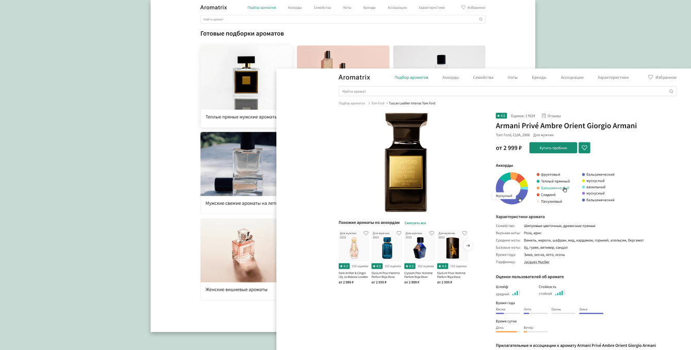Click the Стойкость signal-bars icon

561,292
